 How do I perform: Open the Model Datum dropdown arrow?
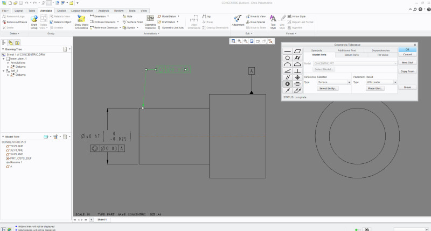[178, 17]
